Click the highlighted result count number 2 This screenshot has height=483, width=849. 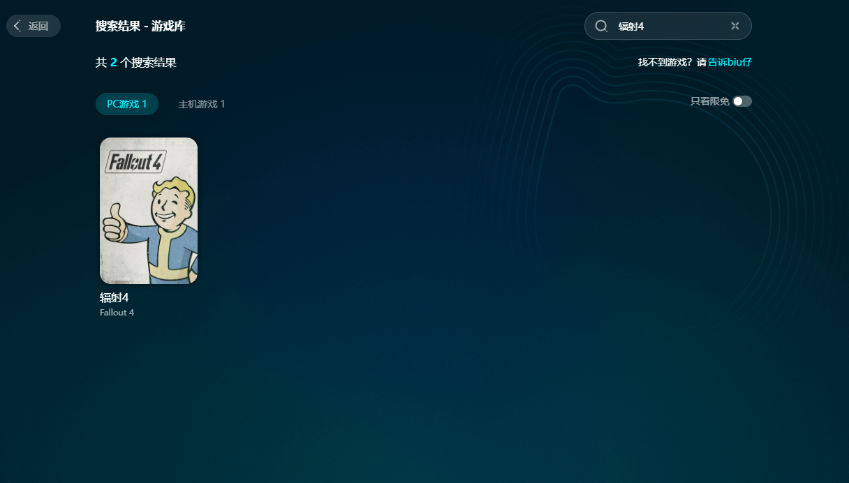tap(113, 63)
